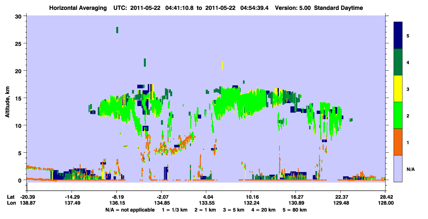Click the y-axis tick label 15
The width and height of the screenshot is (428, 219).
point(19,98)
